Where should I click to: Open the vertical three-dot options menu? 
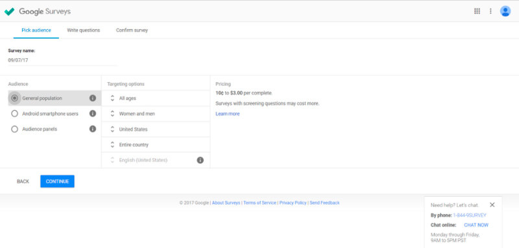(x=490, y=11)
